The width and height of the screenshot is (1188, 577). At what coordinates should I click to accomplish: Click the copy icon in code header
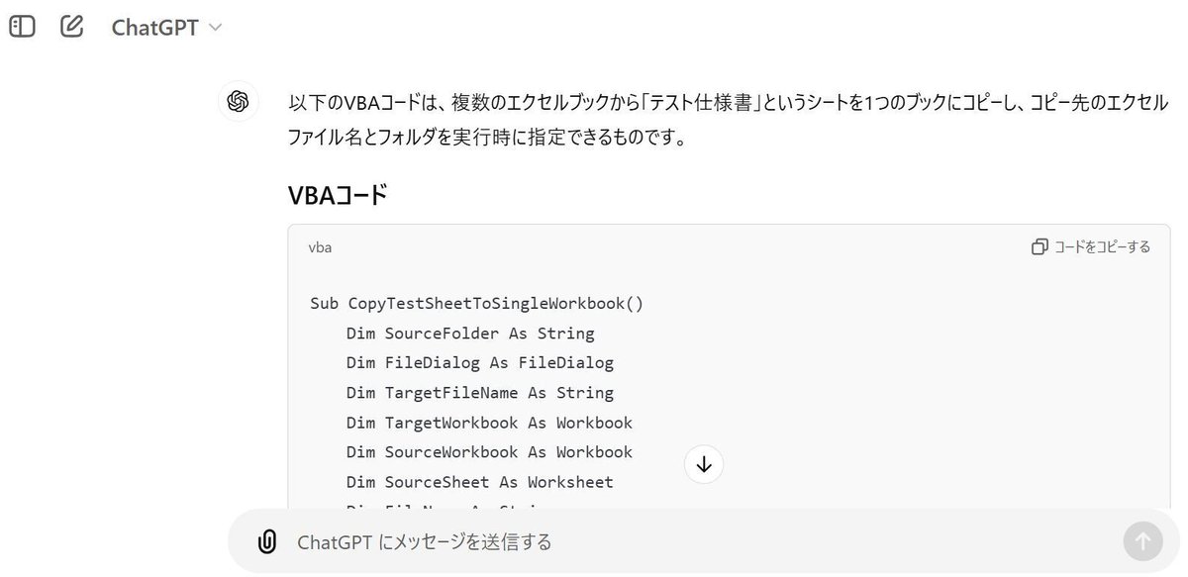click(x=1039, y=246)
